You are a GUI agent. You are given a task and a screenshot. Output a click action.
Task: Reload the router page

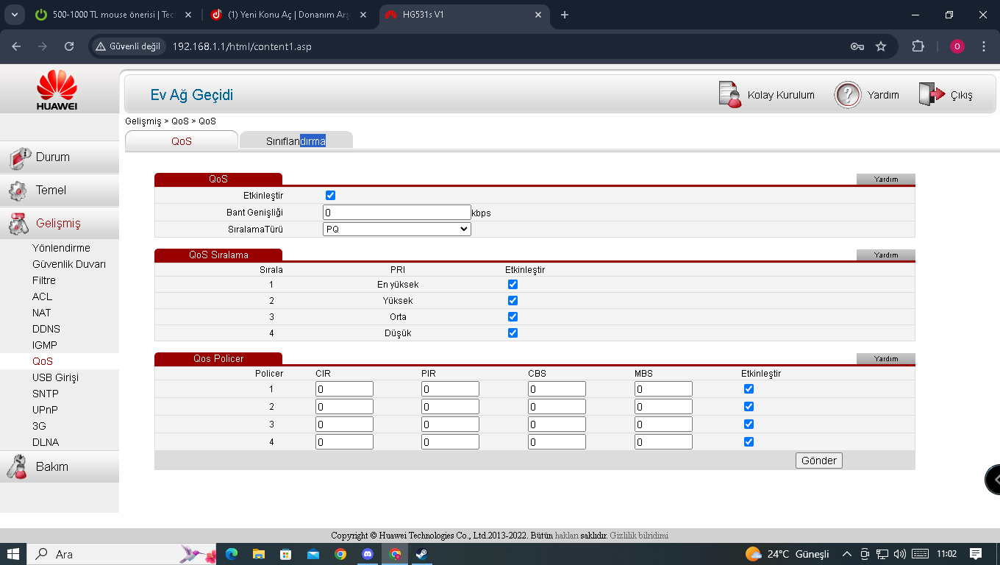click(x=69, y=46)
